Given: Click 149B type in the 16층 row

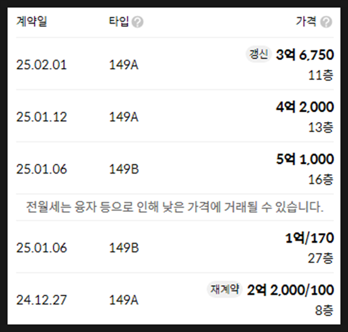Looking at the screenshot, I should point(124,169).
